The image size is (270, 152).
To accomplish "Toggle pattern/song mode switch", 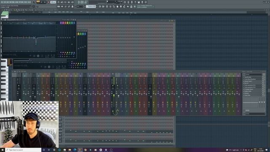I will click(38, 2).
